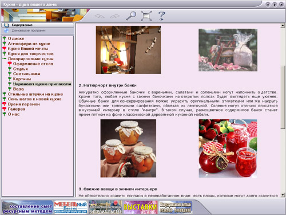This screenshot has width=286, height=215.
Task: Expand the Галерея tree node
Action: tap(5, 109)
